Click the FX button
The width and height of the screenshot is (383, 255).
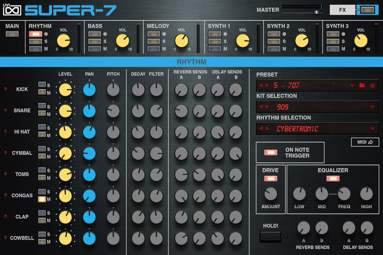pyautogui.click(x=343, y=10)
